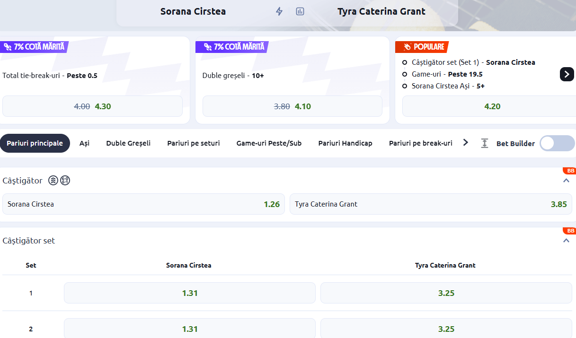Click the Bet Builder glass icon
This screenshot has width=576, height=338.
coord(485,143)
